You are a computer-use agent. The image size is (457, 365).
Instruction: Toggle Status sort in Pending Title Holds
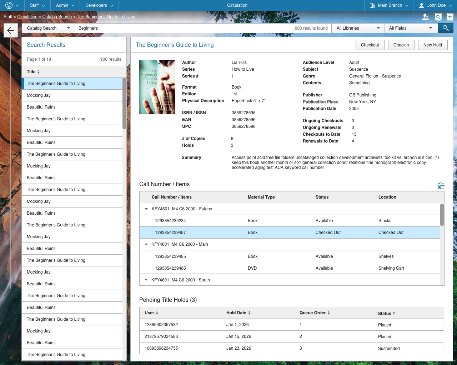(x=395, y=313)
